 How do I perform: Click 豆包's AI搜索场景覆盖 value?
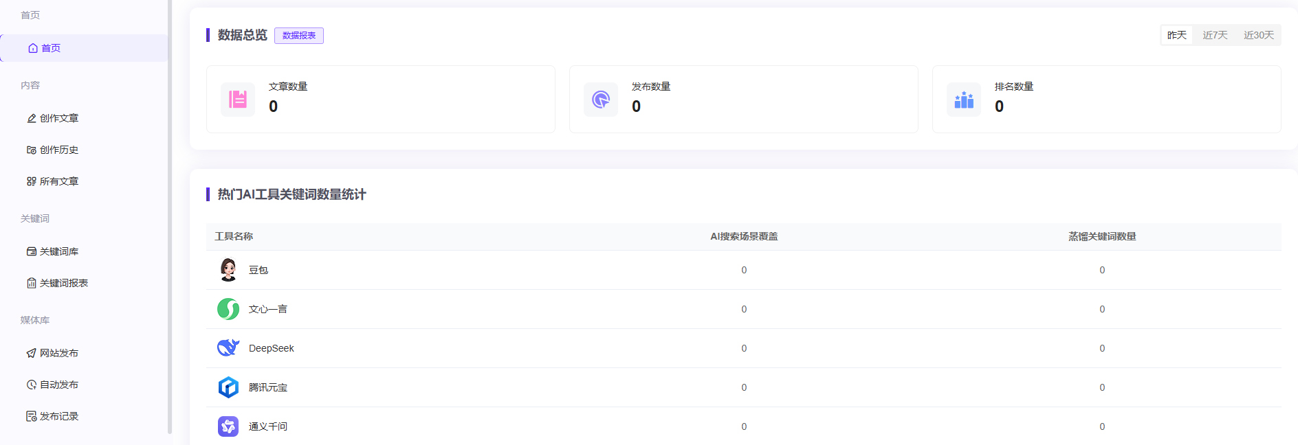click(x=744, y=270)
